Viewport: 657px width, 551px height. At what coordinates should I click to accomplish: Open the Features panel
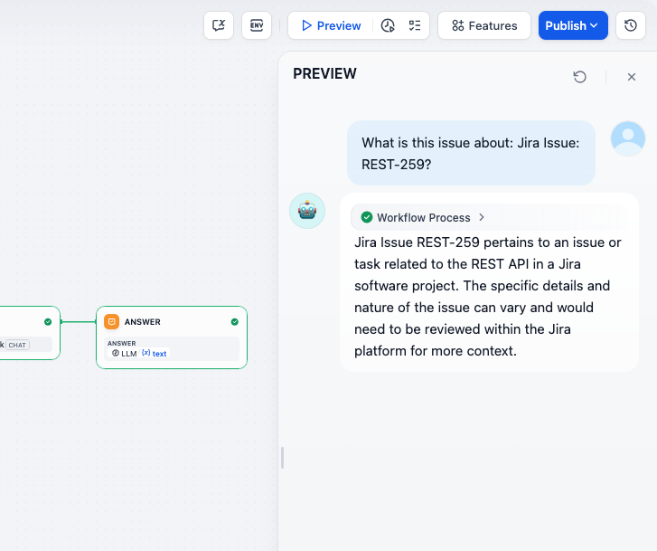484,25
